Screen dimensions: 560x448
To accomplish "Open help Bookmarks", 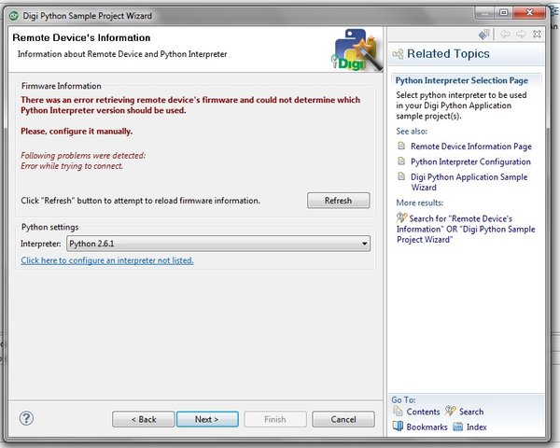I will pos(420,427).
